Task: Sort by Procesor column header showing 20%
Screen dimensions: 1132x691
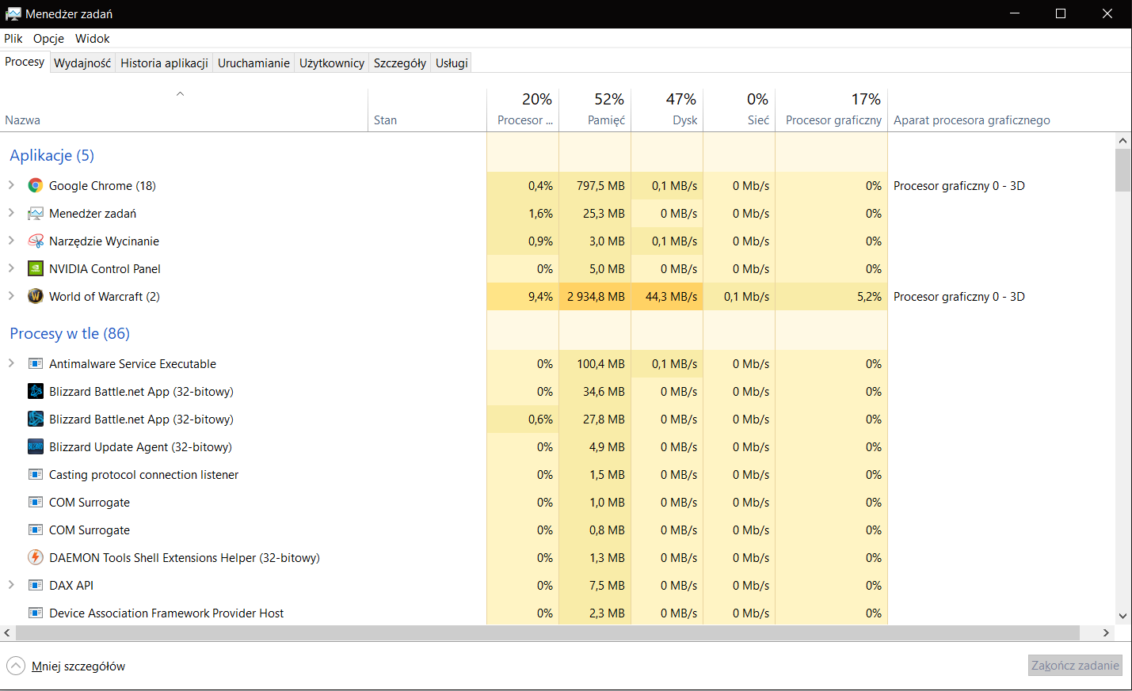Action: pyautogui.click(x=523, y=109)
